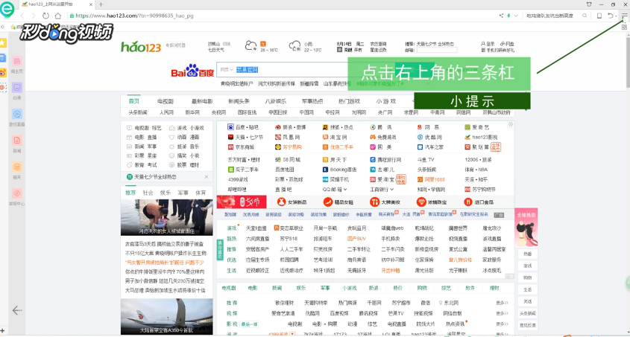This screenshot has width=630, height=337.
Task: Open the 12306·旅游 link
Action: 478,159
